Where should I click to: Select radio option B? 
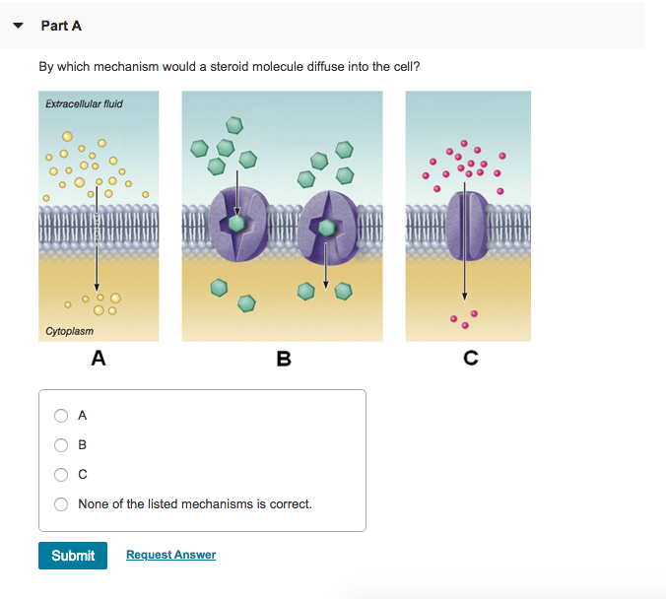click(x=61, y=445)
